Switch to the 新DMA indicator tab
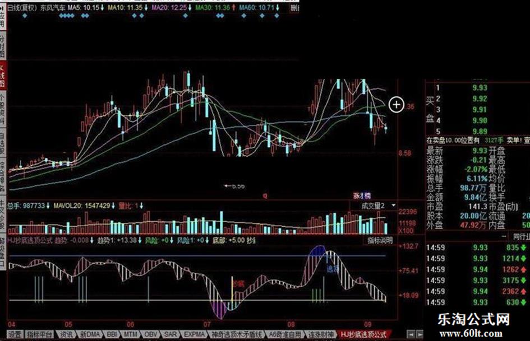This screenshot has width=530, height=341. tap(90, 334)
